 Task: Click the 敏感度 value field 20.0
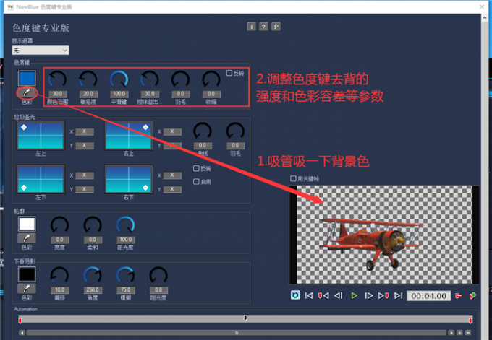pyautogui.click(x=88, y=94)
